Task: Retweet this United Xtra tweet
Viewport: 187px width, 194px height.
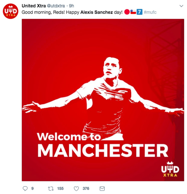Action: pos(51,189)
